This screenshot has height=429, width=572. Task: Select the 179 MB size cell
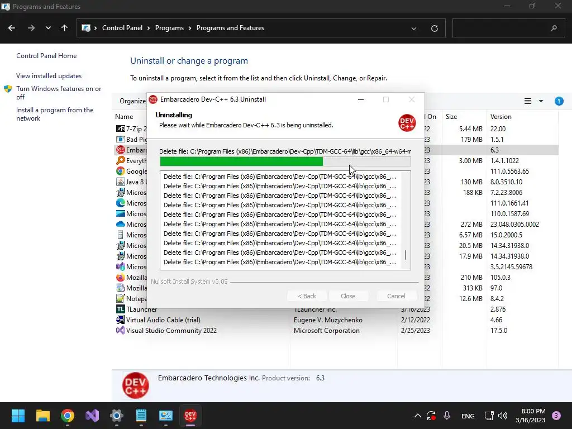pos(471,139)
